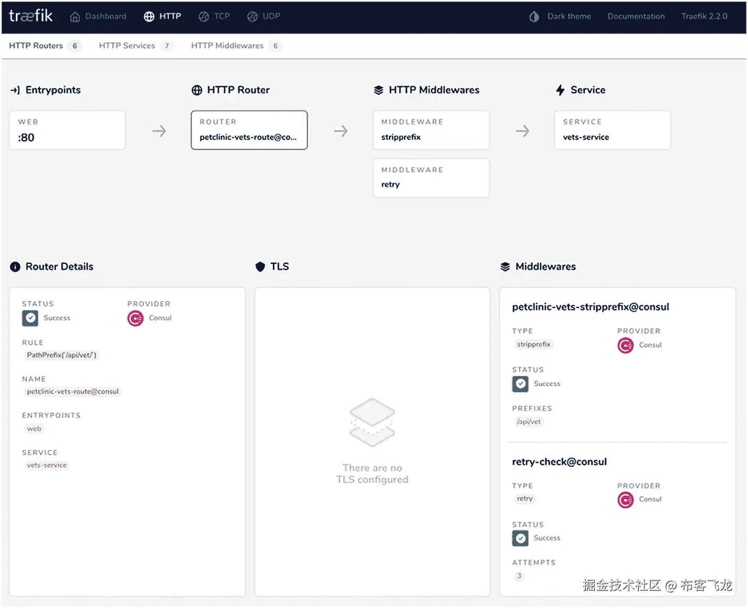This screenshot has width=748, height=608.
Task: Click the attempts value 3 chip
Action: click(519, 576)
